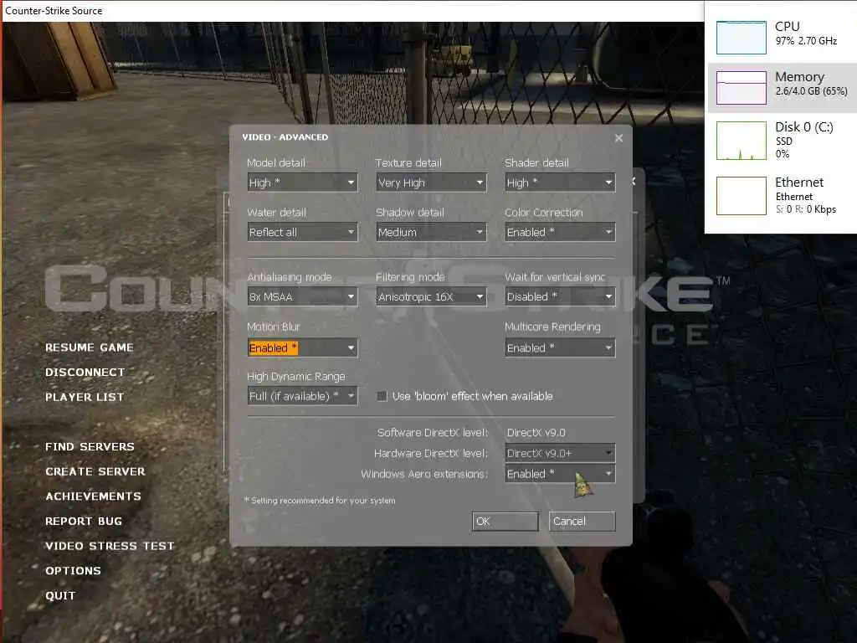Select Resume Game in main menu
Viewport: 857px width, 643px height.
point(89,347)
